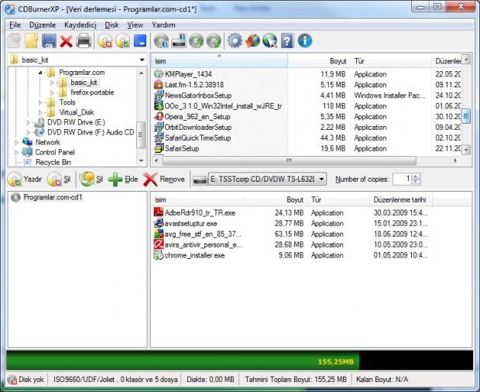Open the Disk menu
Screen dimensions: 480x392
tap(111, 25)
